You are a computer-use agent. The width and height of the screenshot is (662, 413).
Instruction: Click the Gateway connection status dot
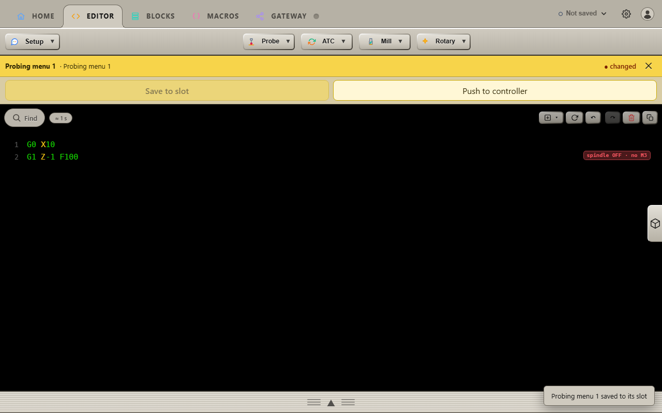317,16
